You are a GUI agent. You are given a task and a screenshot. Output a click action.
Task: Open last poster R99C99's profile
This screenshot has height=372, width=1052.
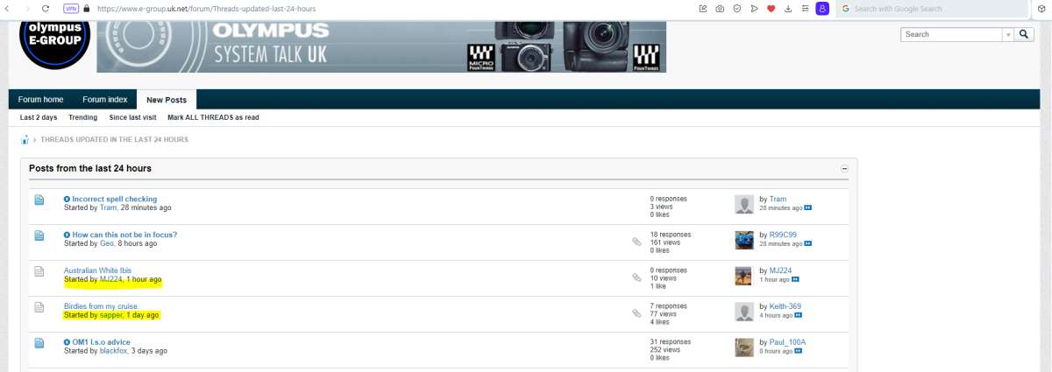click(784, 235)
